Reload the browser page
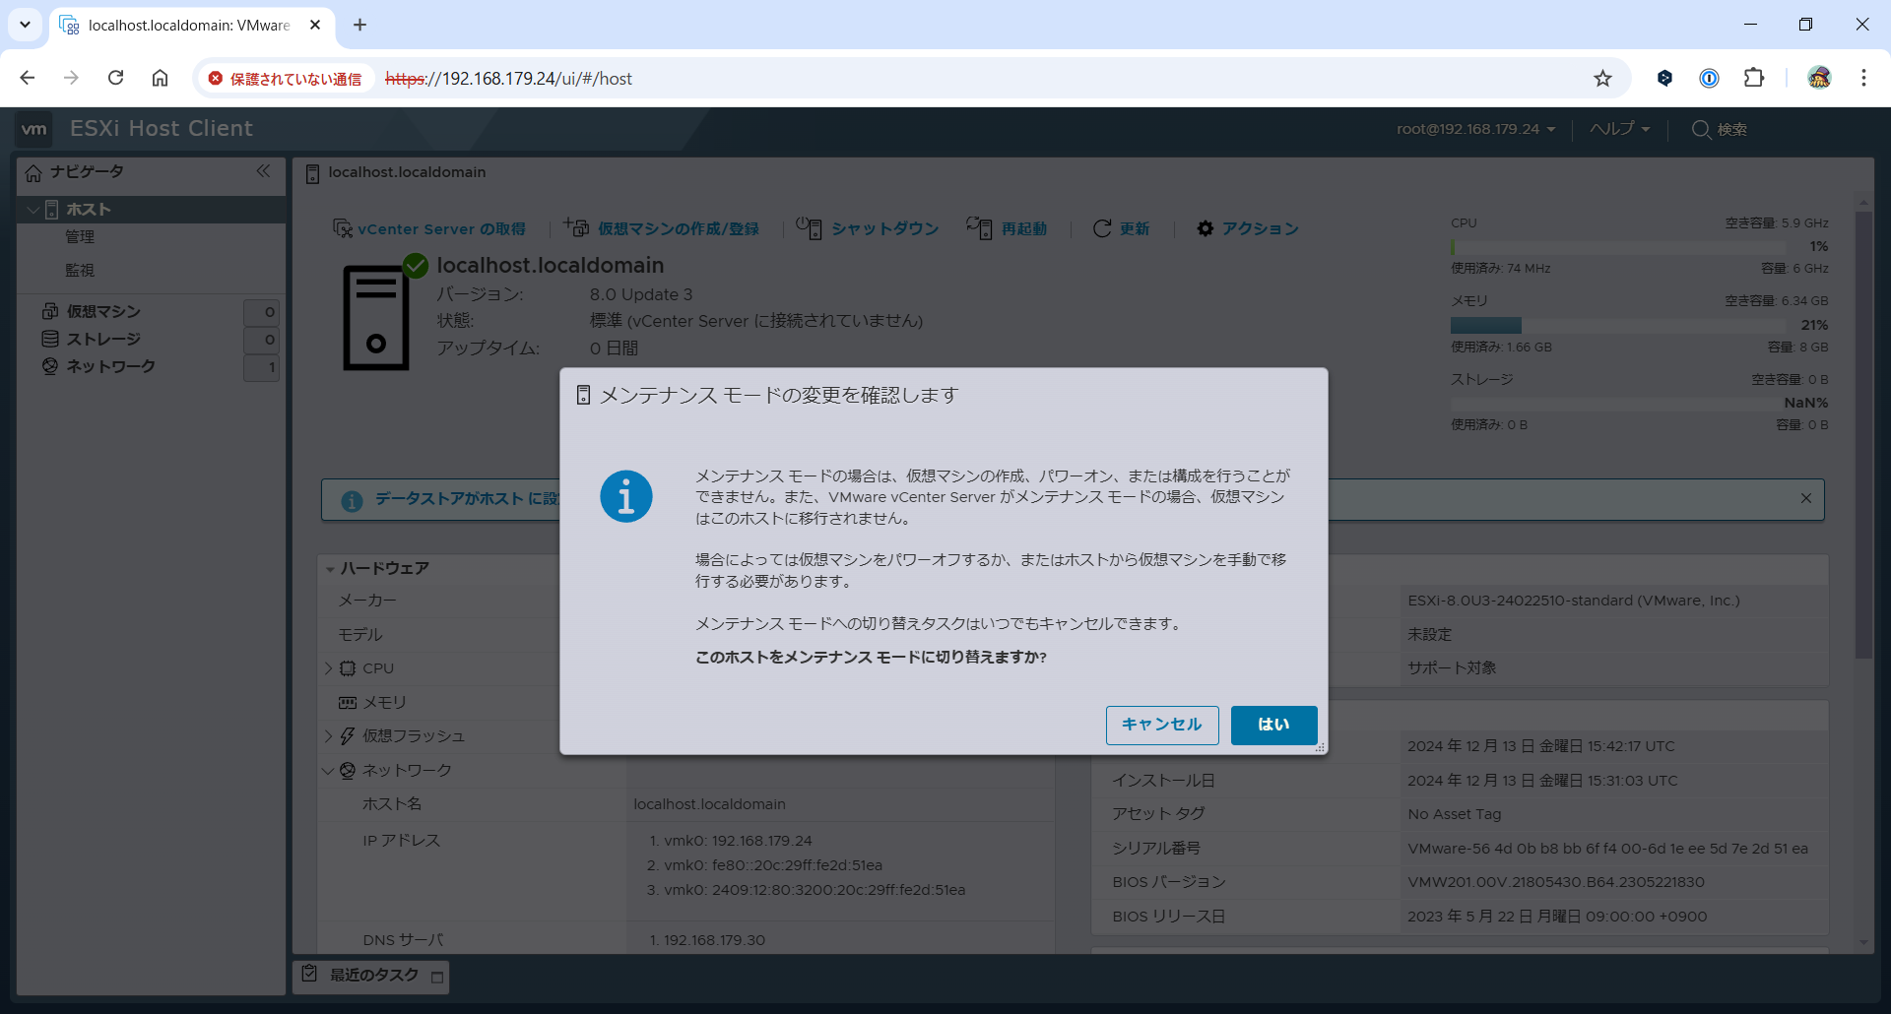 [115, 78]
